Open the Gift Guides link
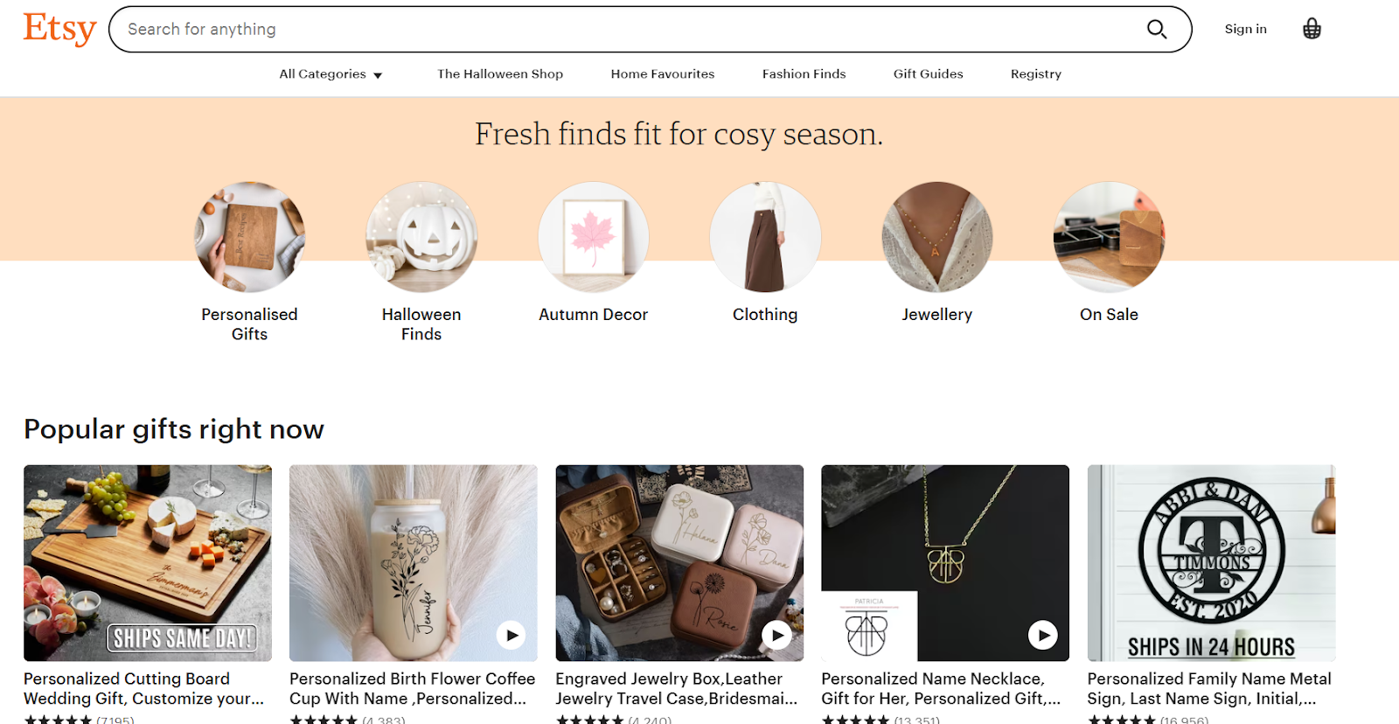Viewport: 1399px width, 724px height. point(928,74)
